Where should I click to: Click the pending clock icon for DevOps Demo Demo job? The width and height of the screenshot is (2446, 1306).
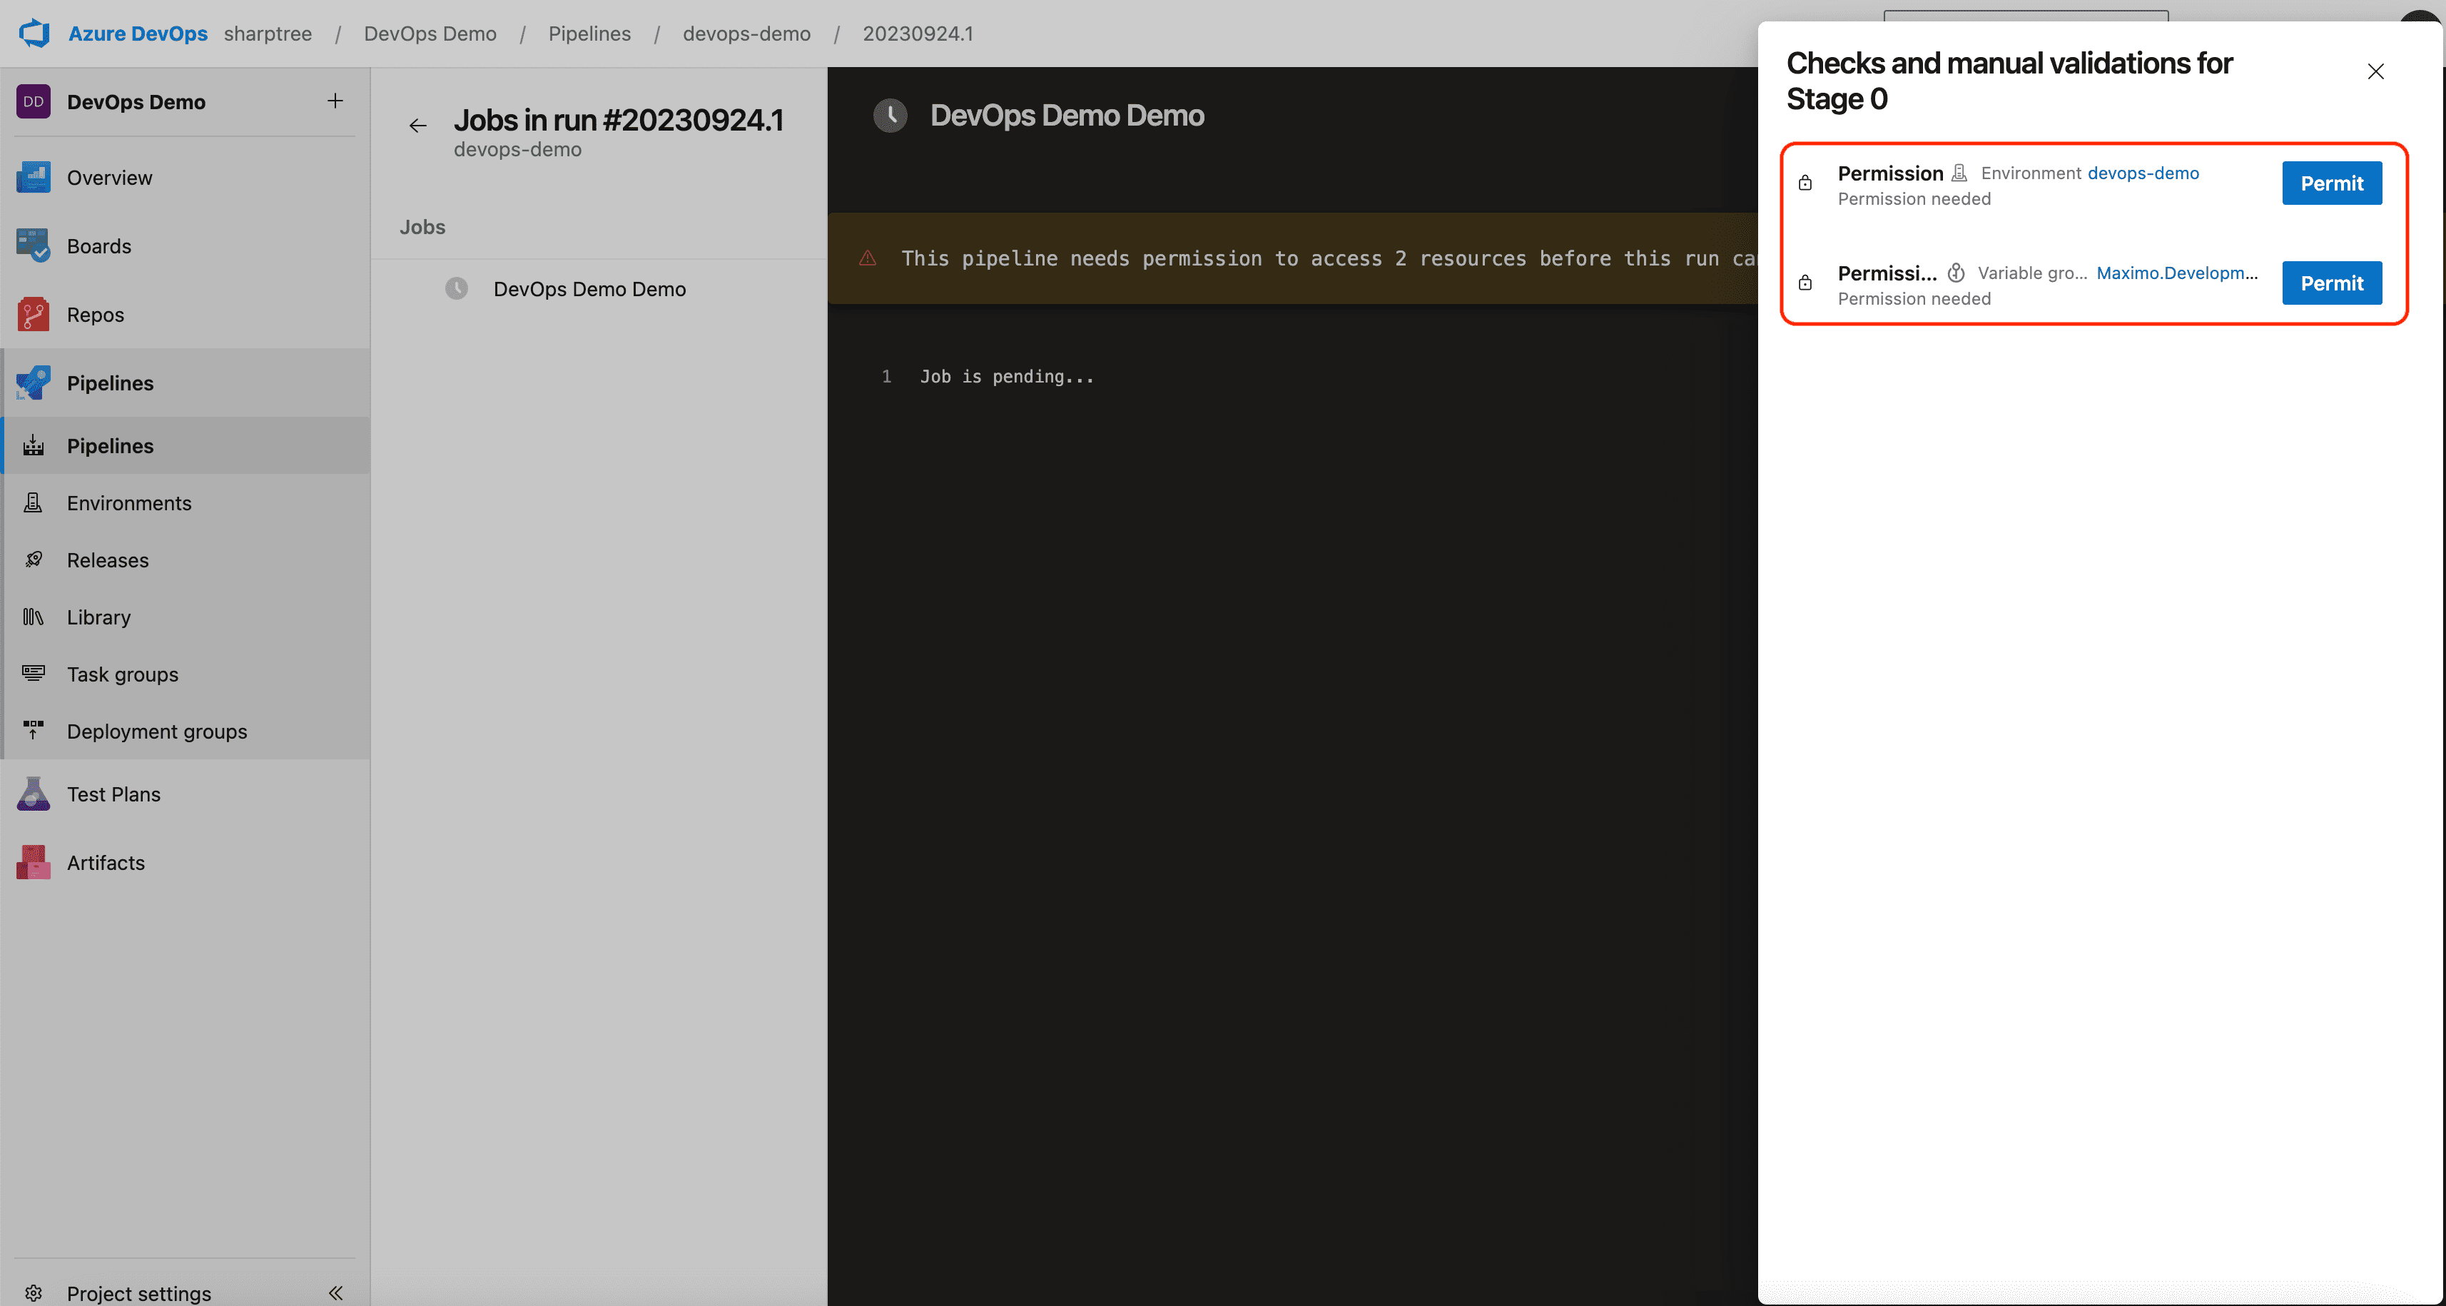[457, 289]
